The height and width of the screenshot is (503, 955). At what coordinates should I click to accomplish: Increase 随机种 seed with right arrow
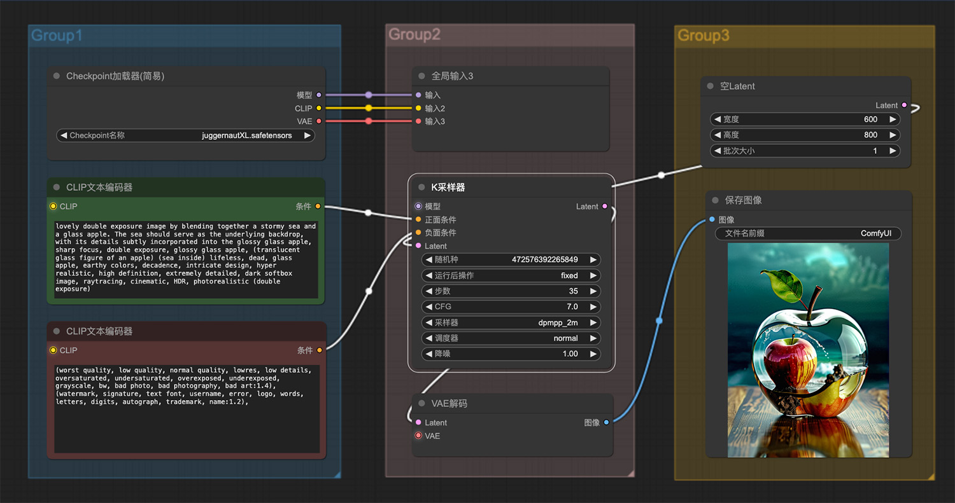coord(593,259)
